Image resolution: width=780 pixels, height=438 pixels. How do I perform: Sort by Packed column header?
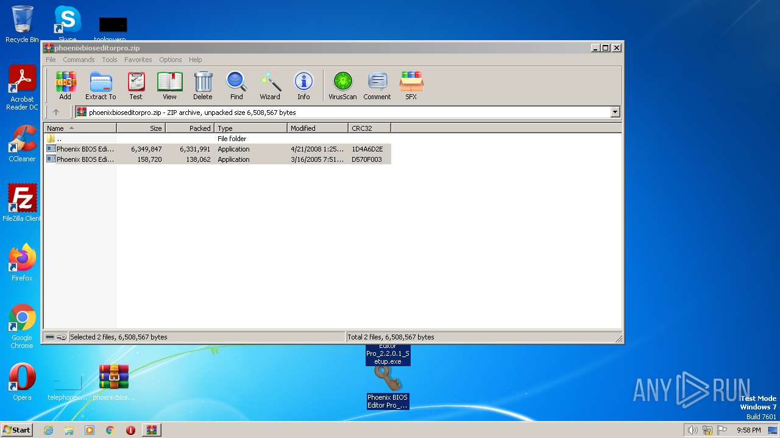pos(190,128)
